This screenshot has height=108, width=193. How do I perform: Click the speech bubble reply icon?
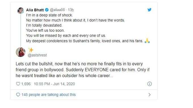(18, 95)
